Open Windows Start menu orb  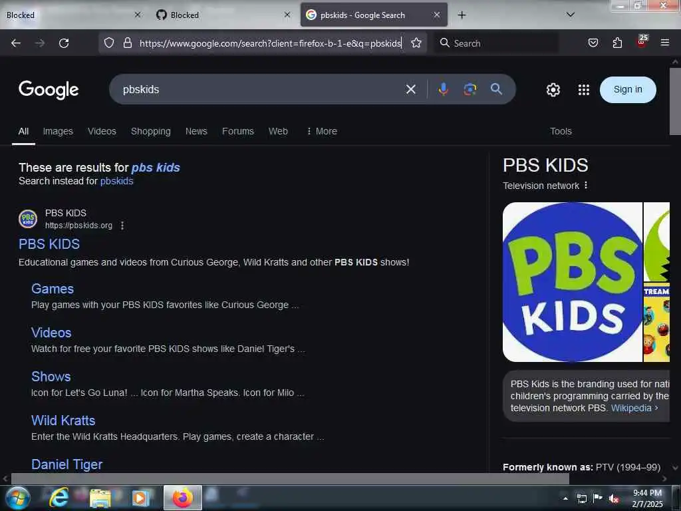[17, 498]
